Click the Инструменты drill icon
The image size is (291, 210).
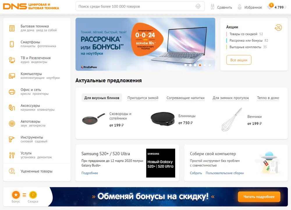[12, 139]
